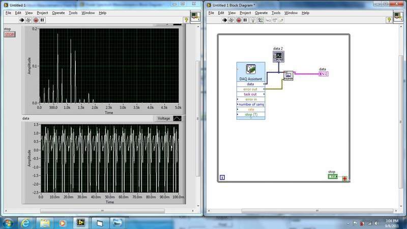Expand the DAQ Assistant terminal list

click(250, 119)
